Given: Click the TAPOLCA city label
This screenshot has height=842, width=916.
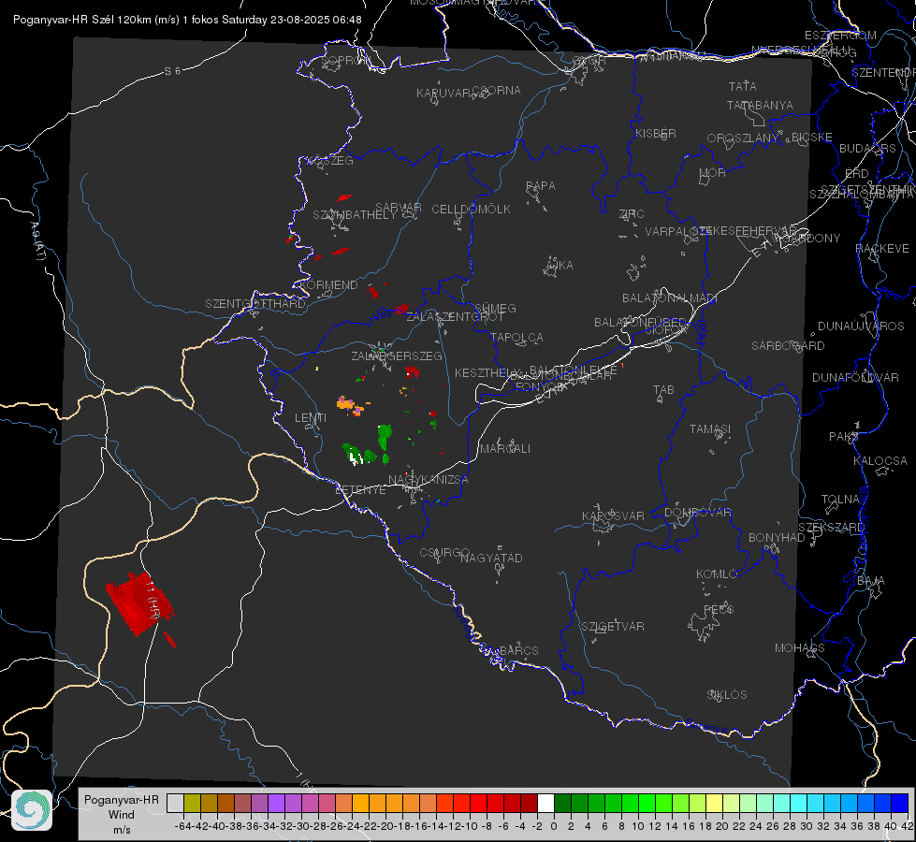Looking at the screenshot, I should point(517,337).
